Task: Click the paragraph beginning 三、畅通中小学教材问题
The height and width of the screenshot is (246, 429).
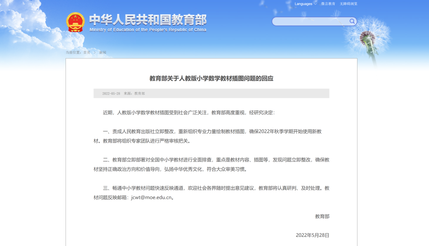Action: pyautogui.click(x=211, y=193)
